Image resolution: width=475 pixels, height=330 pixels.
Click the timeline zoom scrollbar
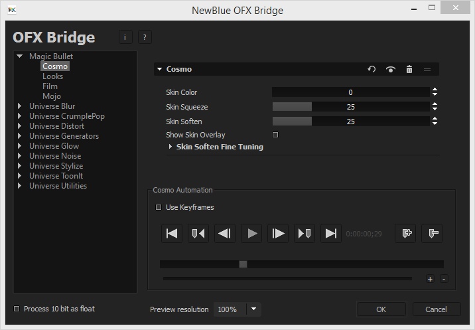pos(287,278)
